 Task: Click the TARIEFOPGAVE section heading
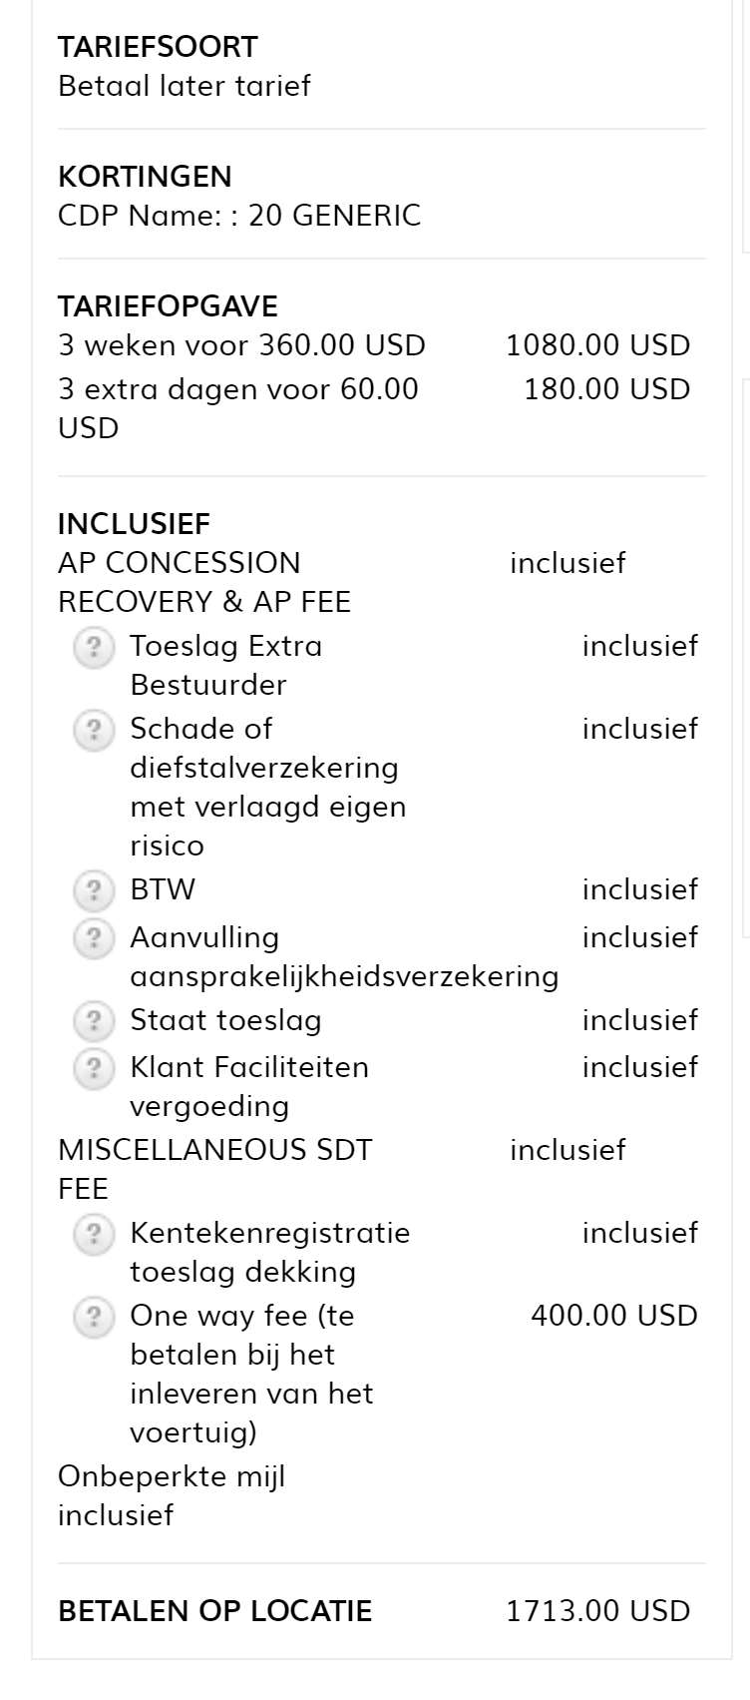click(168, 306)
